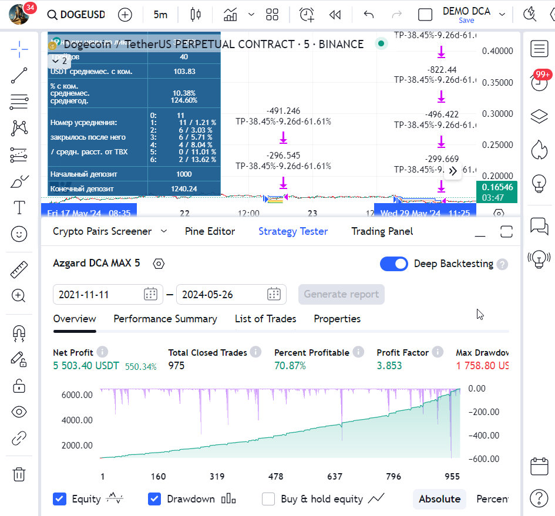
Task: Switch to List of Trades tab
Action: click(265, 319)
